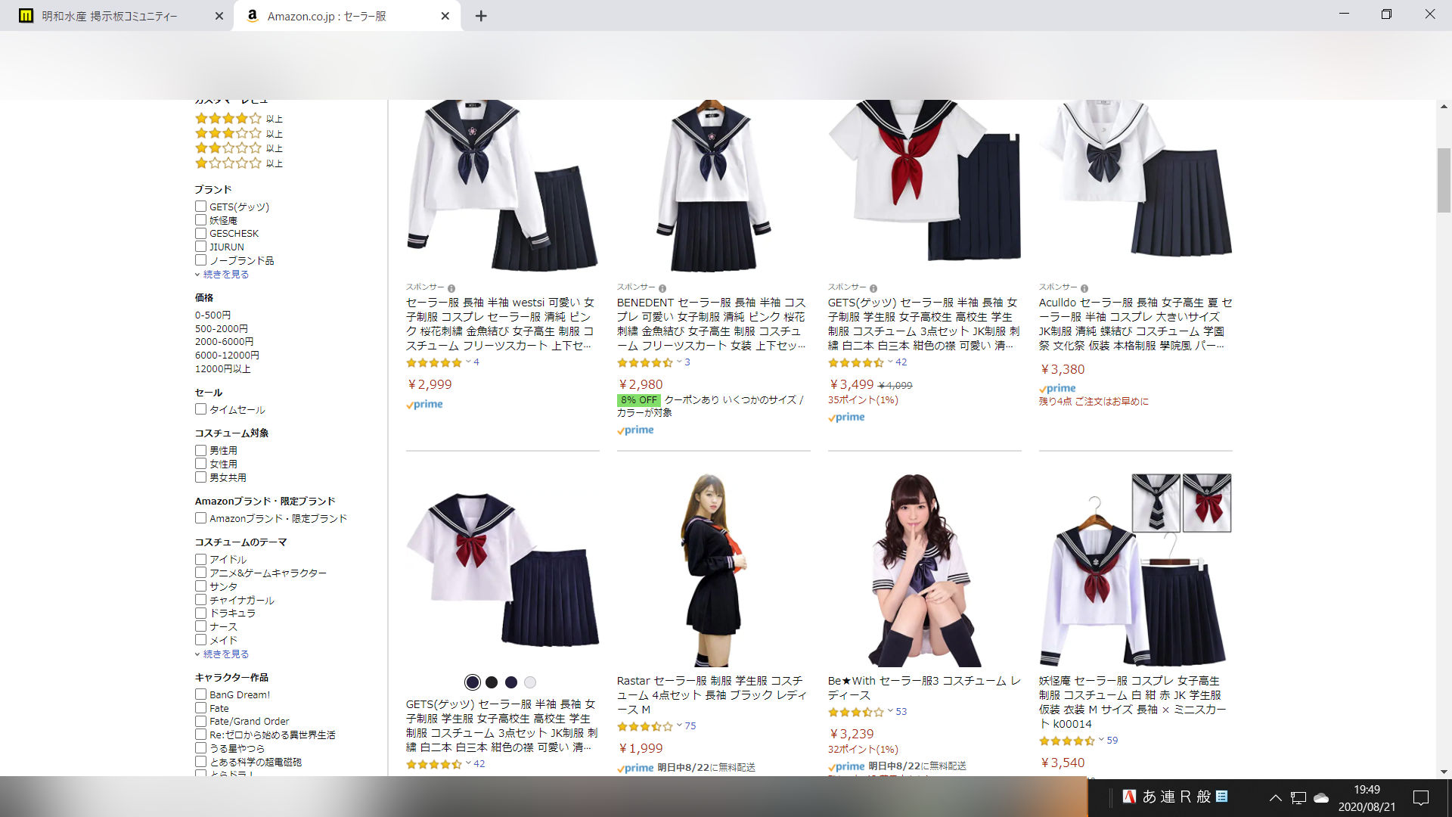The image size is (1452, 817).
Task: Close the Amazon.co.jp セーラー服 tab
Action: (x=445, y=16)
